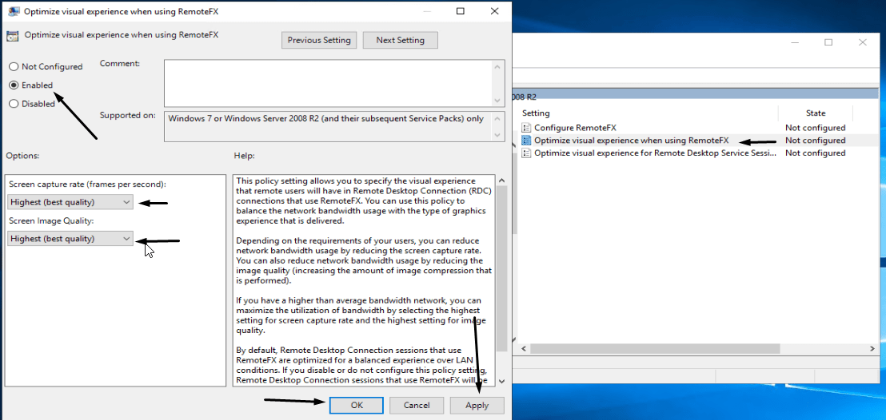The width and height of the screenshot is (886, 420).
Task: Click the Configure RemoteFX policy icon
Action: click(526, 128)
